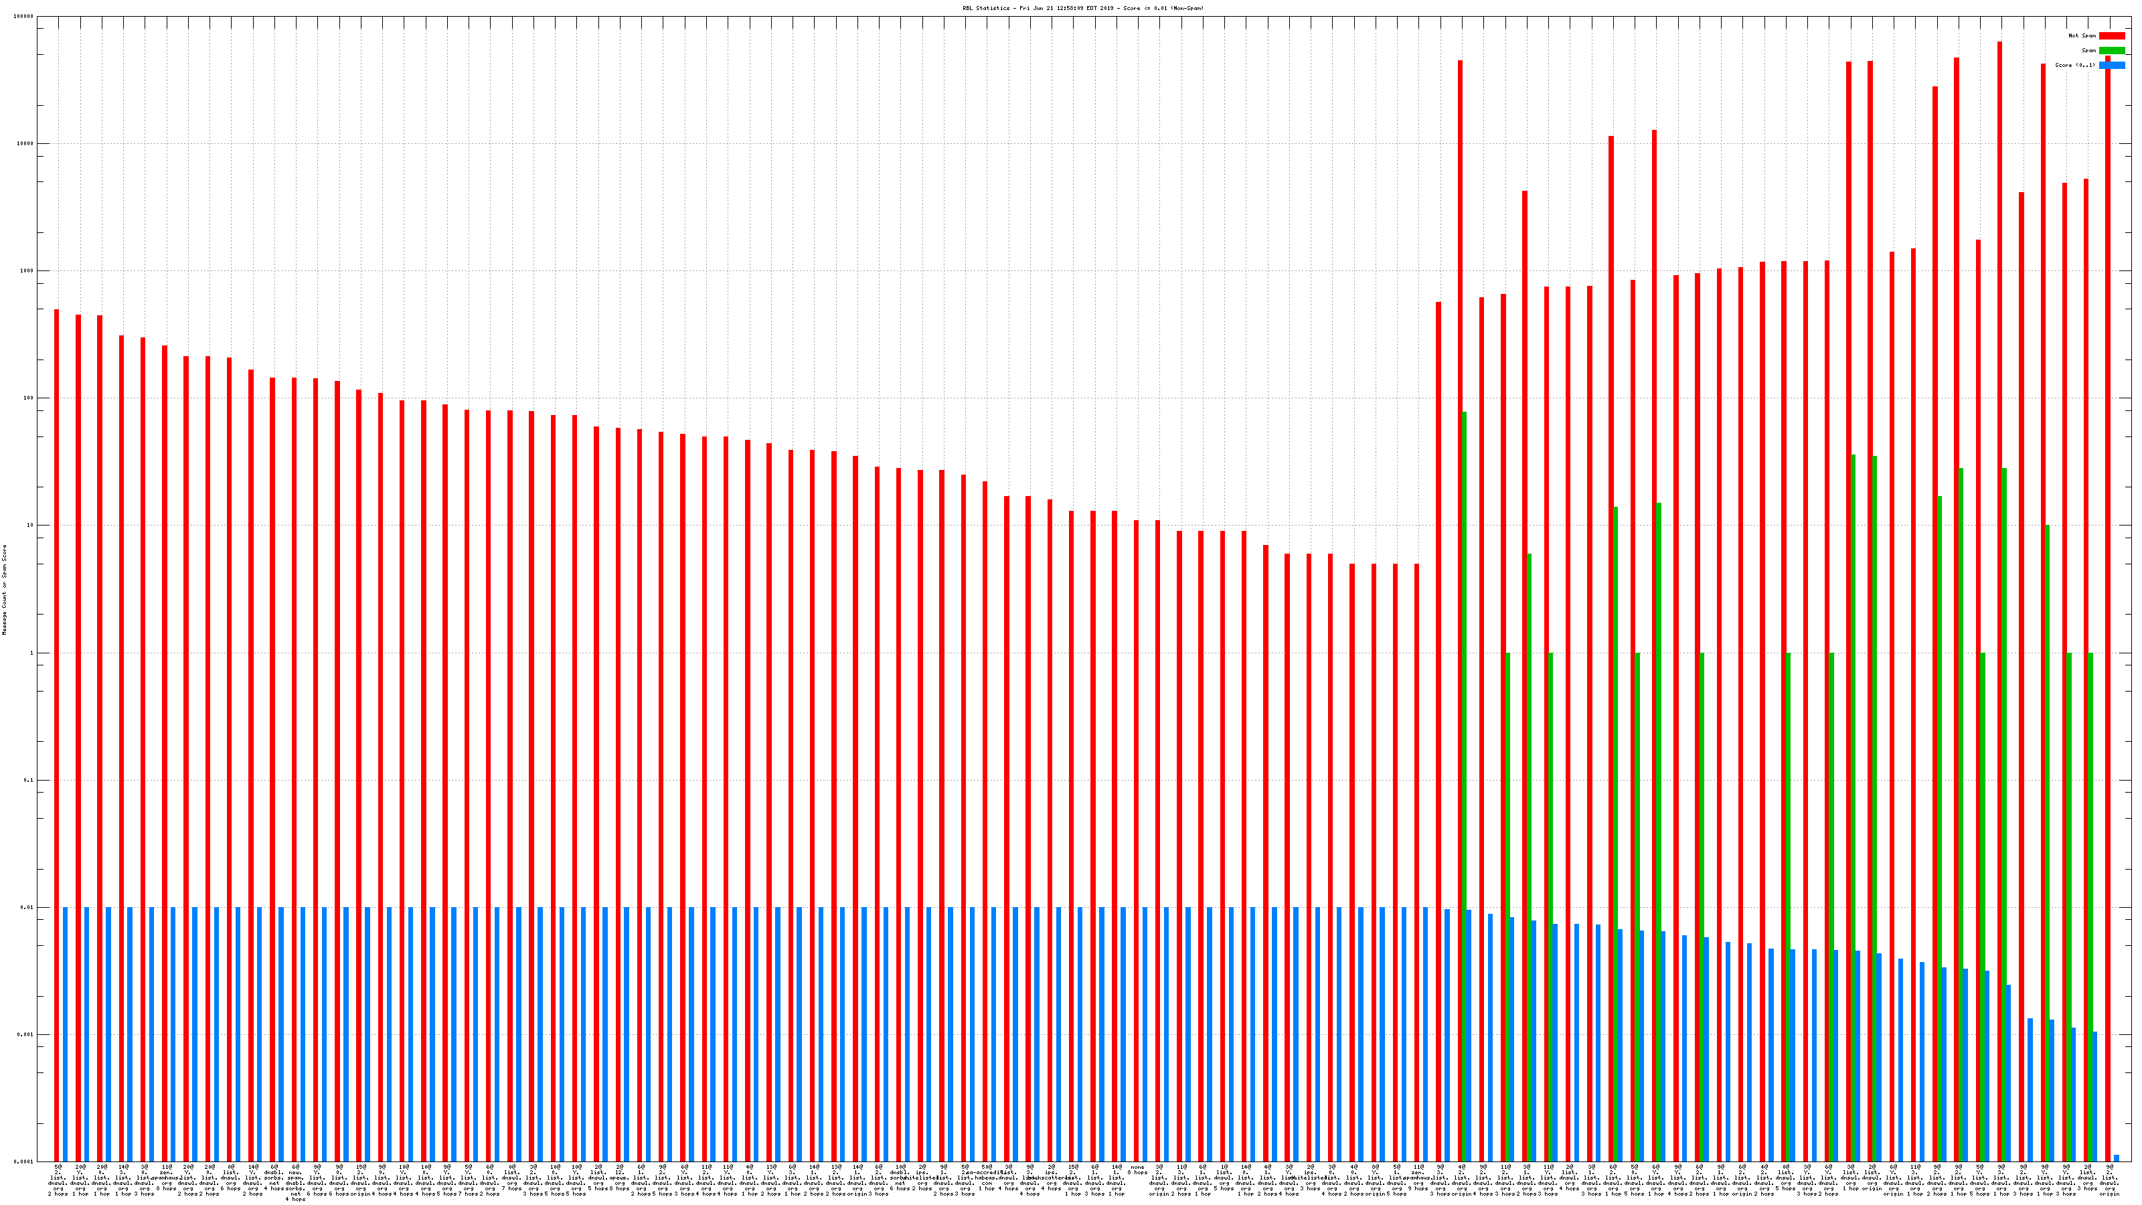Click the first x-axis label '5@ 2.list.dnswl.org 2 hops'
This screenshot has width=2142, height=1205.
58,1180
